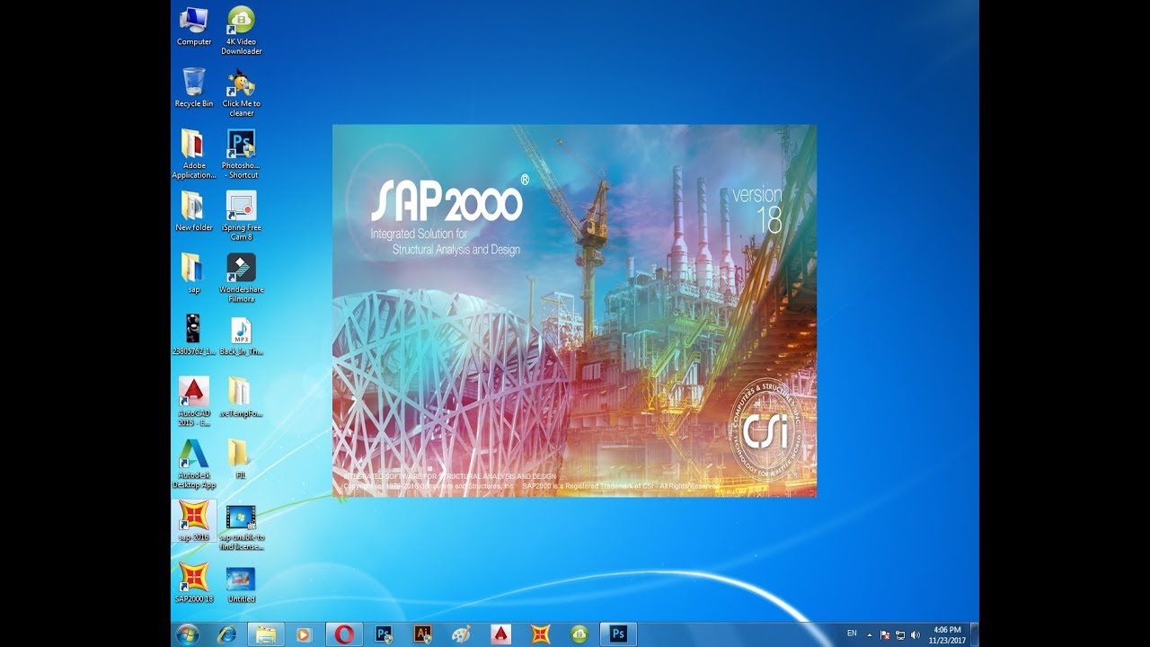Open network status tray icon
This screenshot has width=1150, height=647.
pyautogui.click(x=900, y=634)
